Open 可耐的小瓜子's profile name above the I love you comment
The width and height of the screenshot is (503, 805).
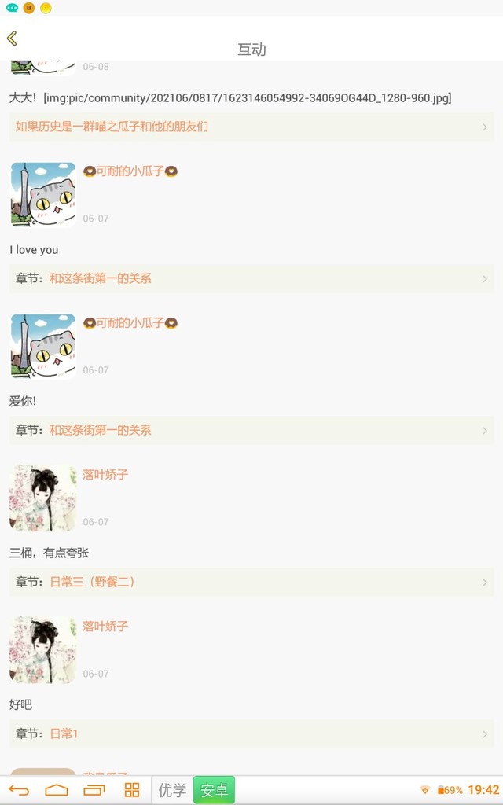point(130,171)
